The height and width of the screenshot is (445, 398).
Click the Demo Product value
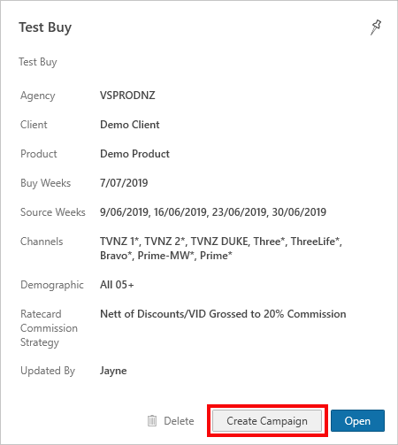tap(134, 154)
